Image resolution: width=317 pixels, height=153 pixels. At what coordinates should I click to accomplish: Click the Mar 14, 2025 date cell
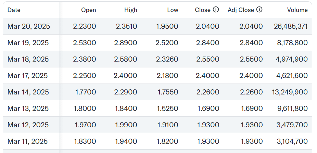[x=28, y=92]
